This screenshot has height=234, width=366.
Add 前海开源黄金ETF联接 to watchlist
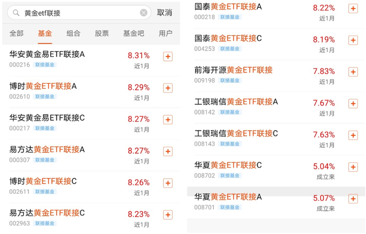coord(353,72)
